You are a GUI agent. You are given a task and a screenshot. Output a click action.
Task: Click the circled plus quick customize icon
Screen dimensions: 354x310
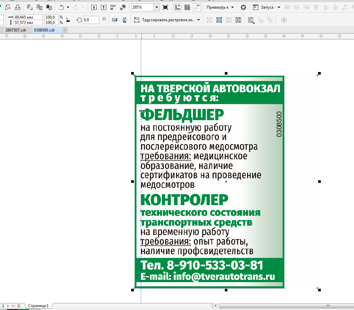284,20
